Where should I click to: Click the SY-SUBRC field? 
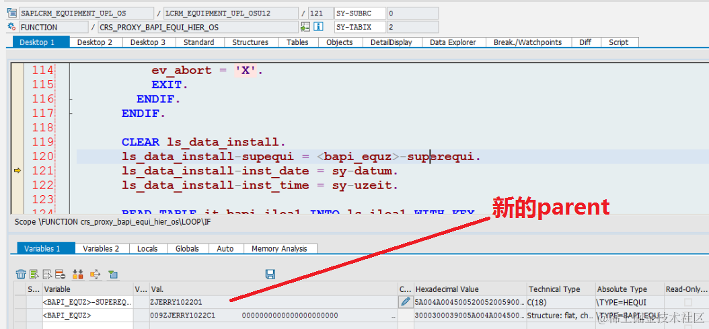(360, 13)
